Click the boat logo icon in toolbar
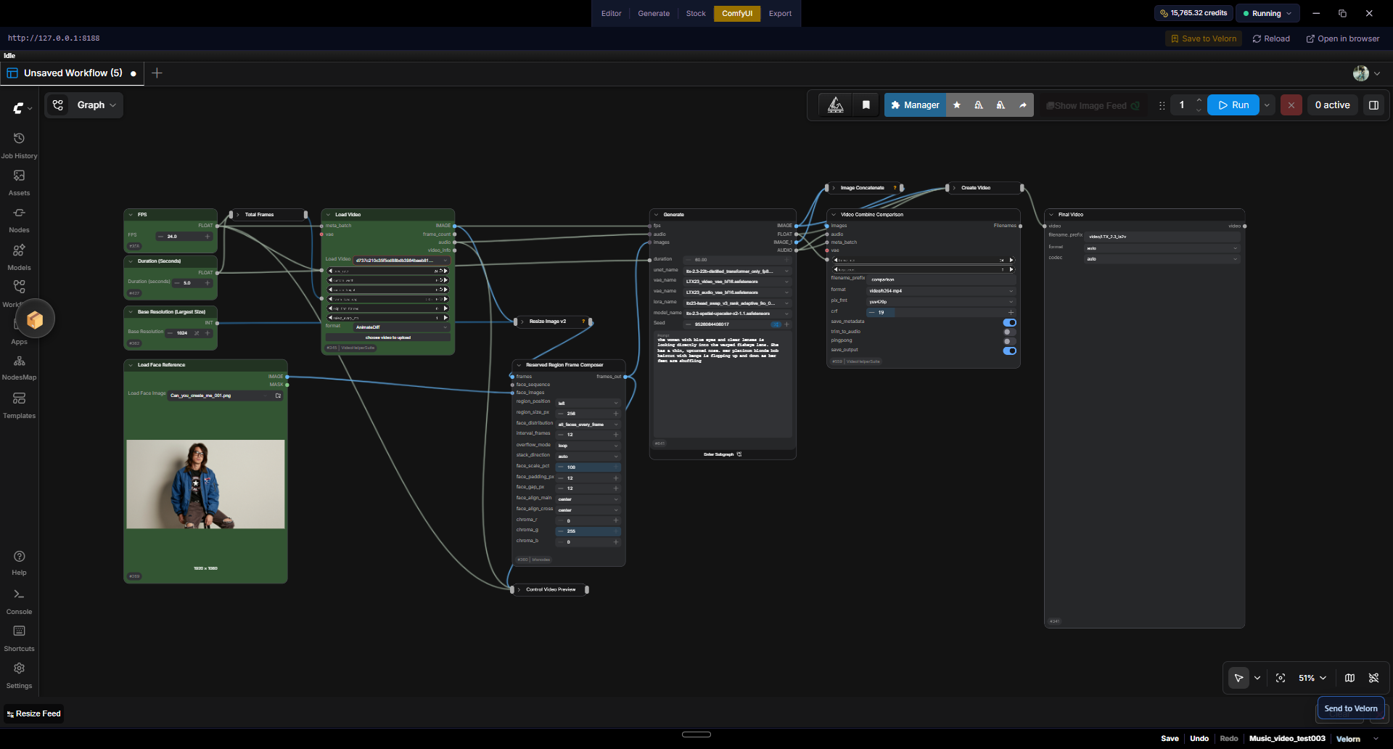This screenshot has height=749, width=1393. (836, 105)
